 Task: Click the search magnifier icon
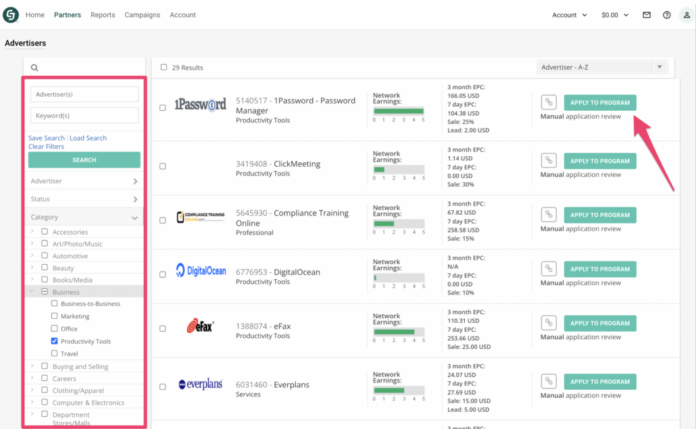coord(34,68)
